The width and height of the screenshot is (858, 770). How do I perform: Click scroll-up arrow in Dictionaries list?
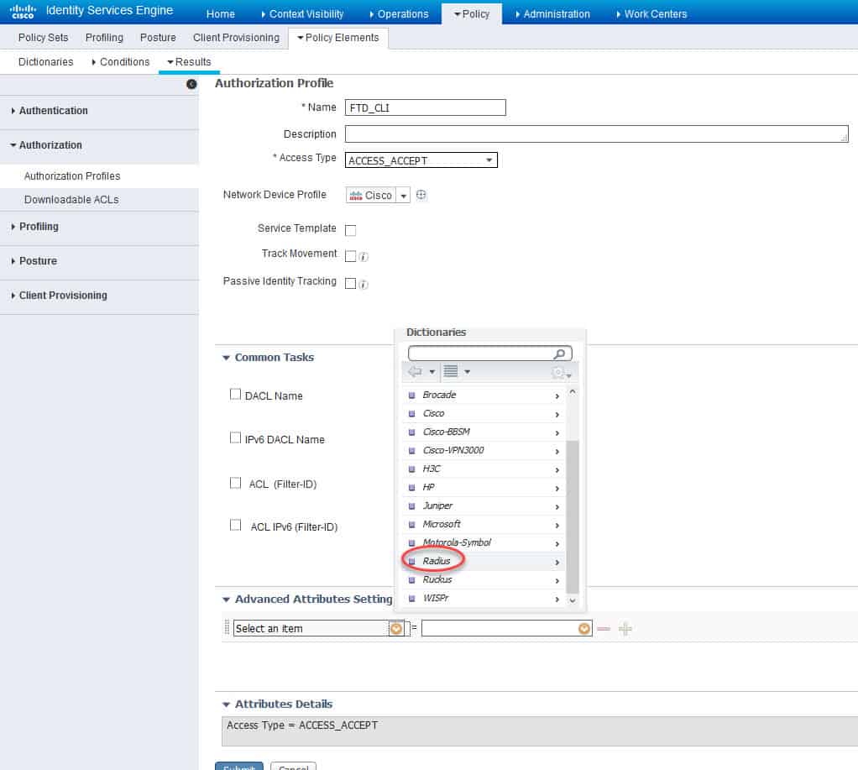pos(573,391)
